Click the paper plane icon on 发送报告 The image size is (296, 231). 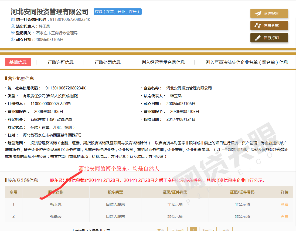coord(258,14)
